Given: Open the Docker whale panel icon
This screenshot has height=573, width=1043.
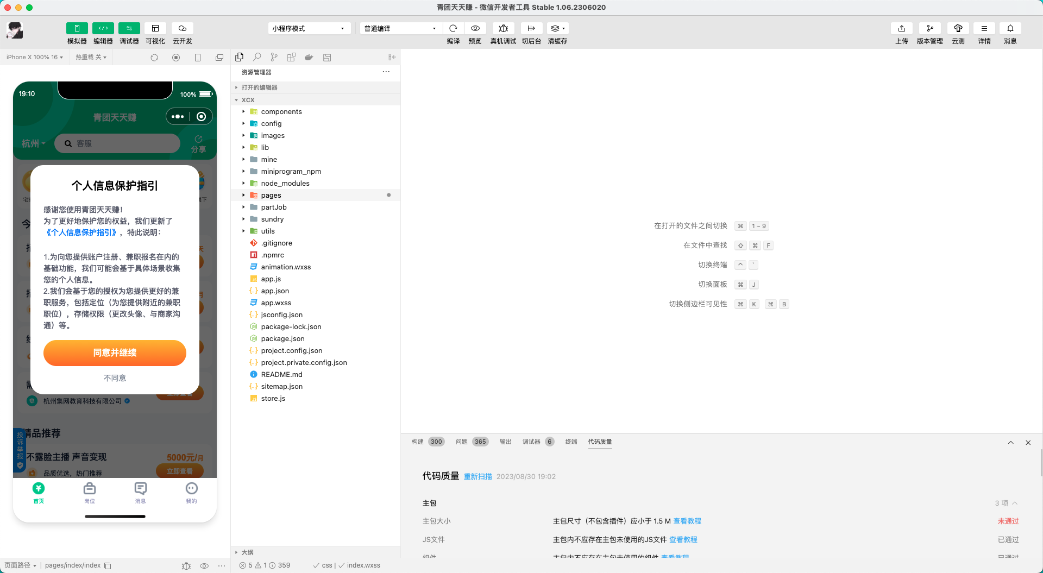Looking at the screenshot, I should (309, 57).
